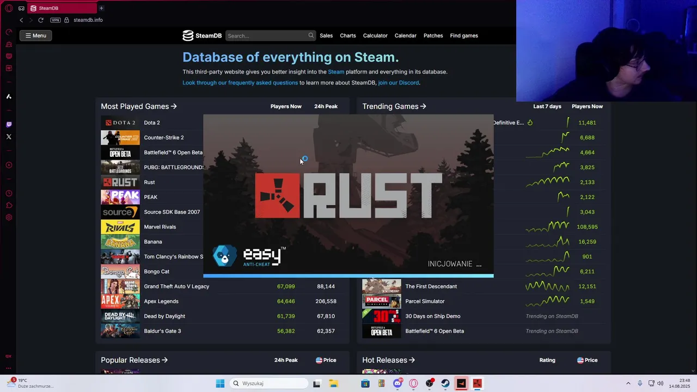Viewport: 697px width, 392px height.
Task: Switch to Rust taskbar icon
Action: point(477,383)
